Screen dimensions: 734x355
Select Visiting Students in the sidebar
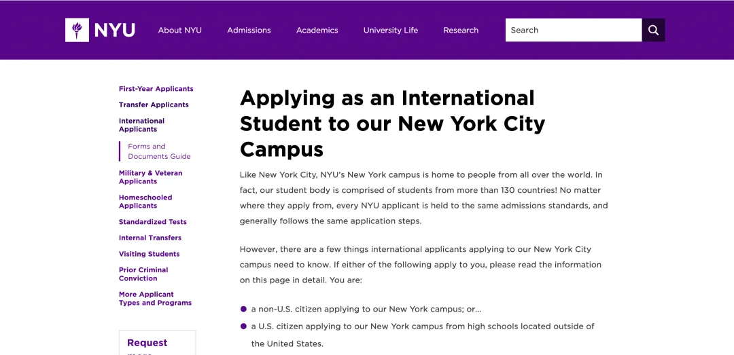(150, 254)
